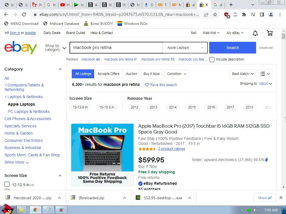Open MEMZ Download bookmark
286x214 pixels.
21,24
